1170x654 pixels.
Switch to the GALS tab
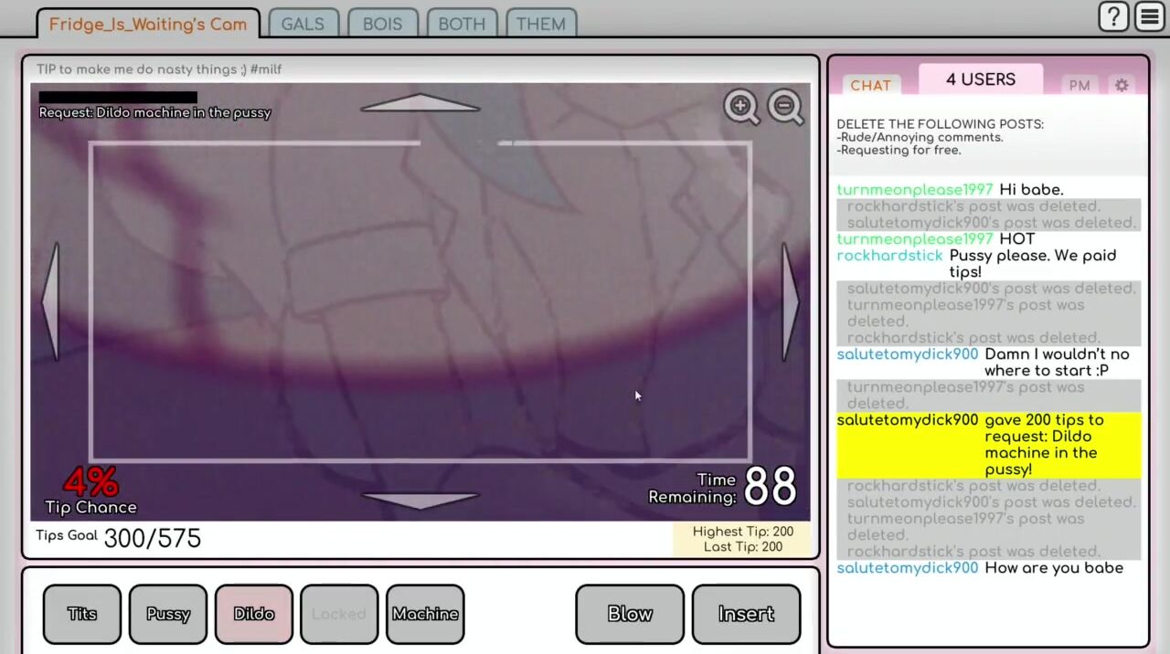coord(303,25)
